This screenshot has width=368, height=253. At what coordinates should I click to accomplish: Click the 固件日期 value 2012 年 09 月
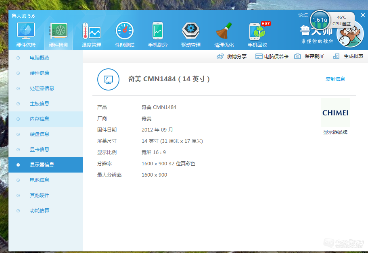(157, 130)
